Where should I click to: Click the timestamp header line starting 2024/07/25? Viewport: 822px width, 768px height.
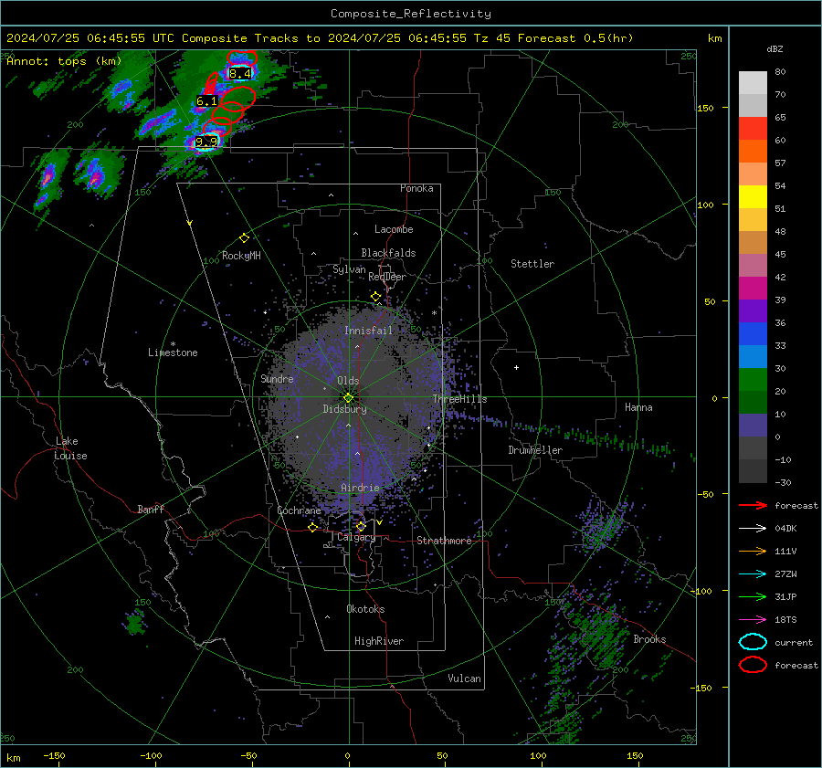pos(320,38)
